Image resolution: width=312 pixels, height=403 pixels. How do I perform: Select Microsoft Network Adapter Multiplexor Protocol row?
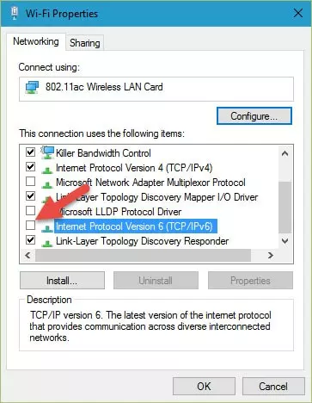pyautogui.click(x=150, y=183)
